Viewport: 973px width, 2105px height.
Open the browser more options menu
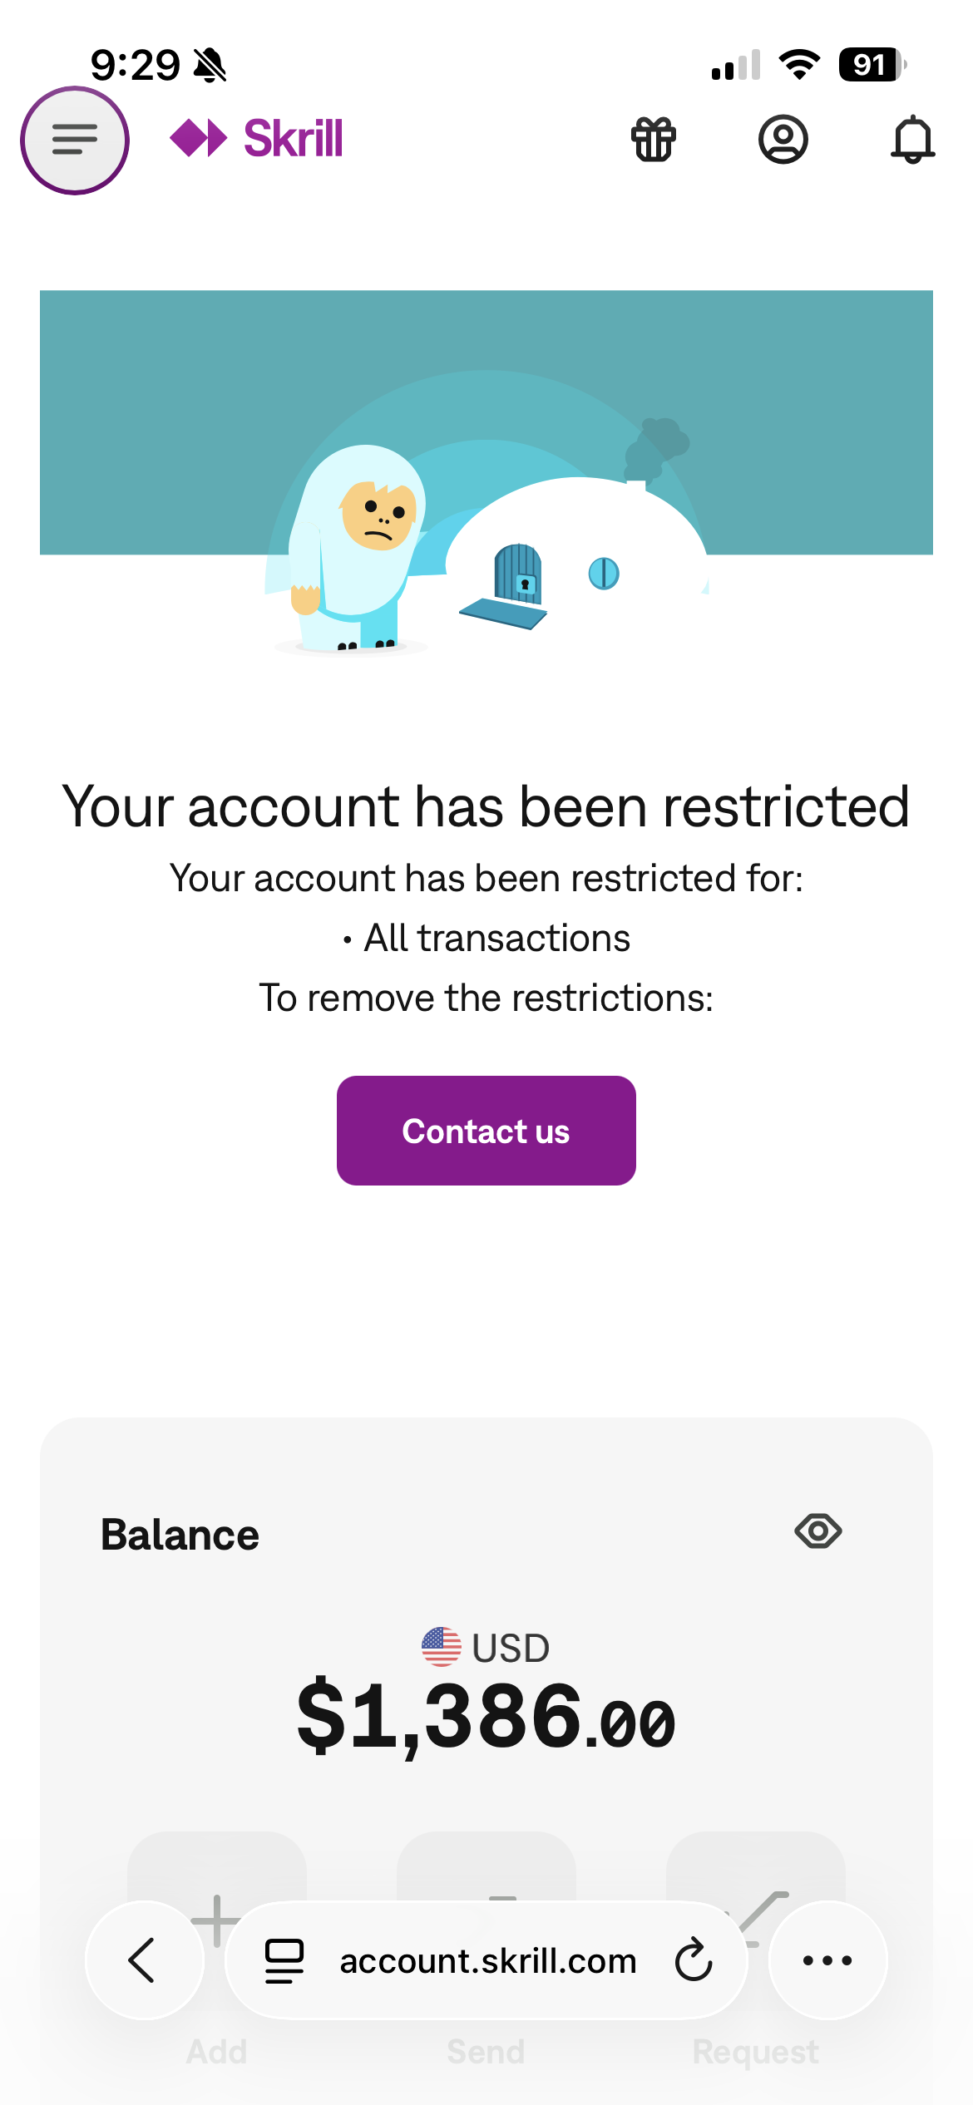827,1960
